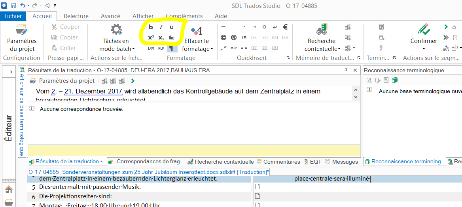This screenshot has width=462, height=207.
Task: Click the clear target segment eraser icon
Action: 446,48
